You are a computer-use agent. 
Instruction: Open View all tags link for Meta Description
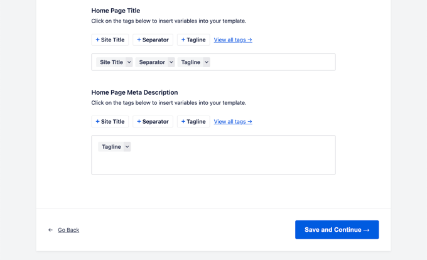point(233,122)
